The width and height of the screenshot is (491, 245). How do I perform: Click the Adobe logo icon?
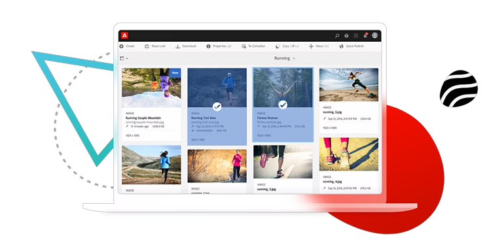pos(125,35)
